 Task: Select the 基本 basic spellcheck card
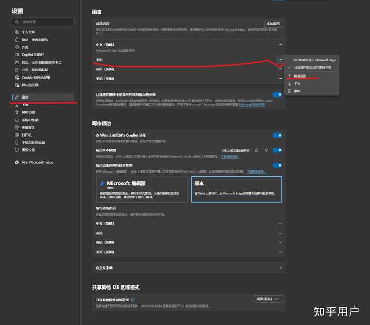tap(236, 189)
